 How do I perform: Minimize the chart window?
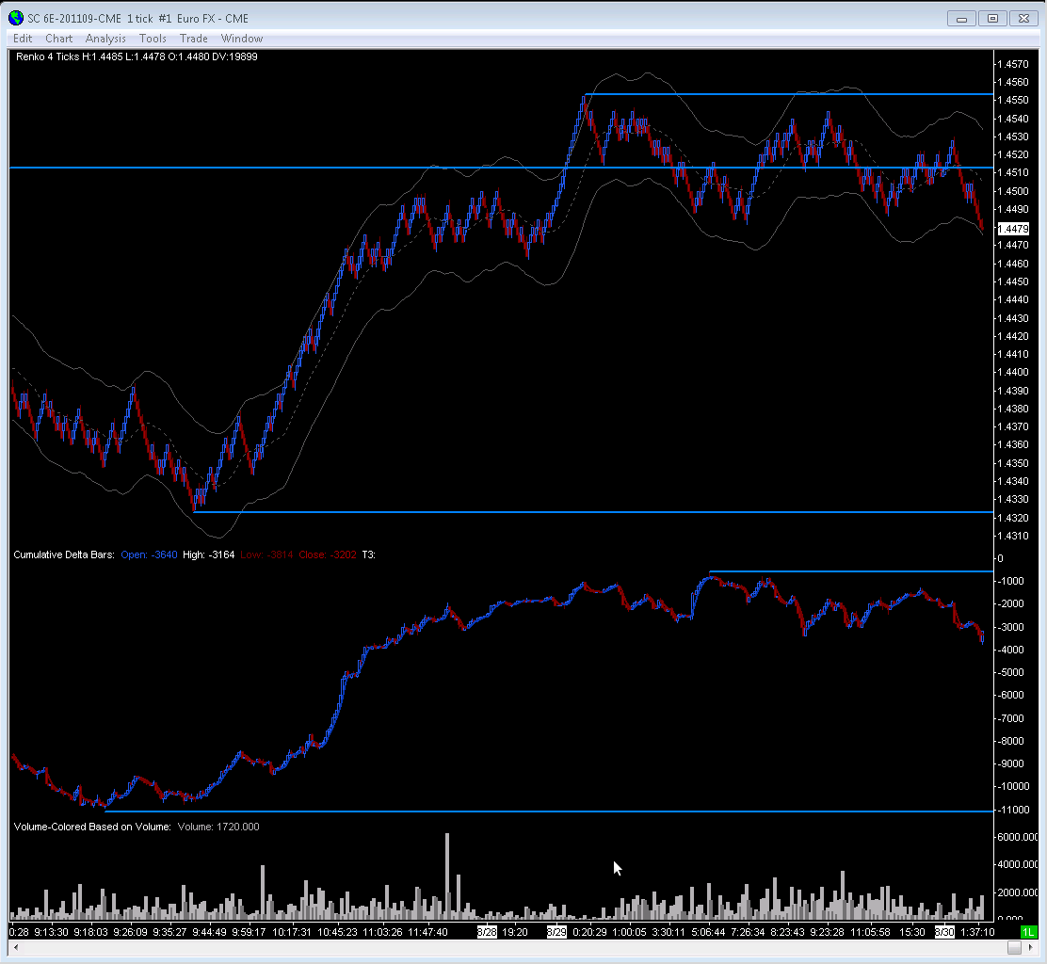pyautogui.click(x=961, y=19)
